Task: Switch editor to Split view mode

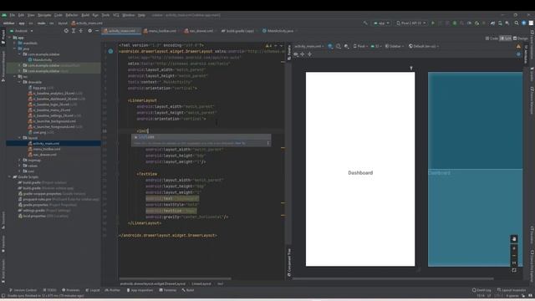Action: tap(506, 38)
